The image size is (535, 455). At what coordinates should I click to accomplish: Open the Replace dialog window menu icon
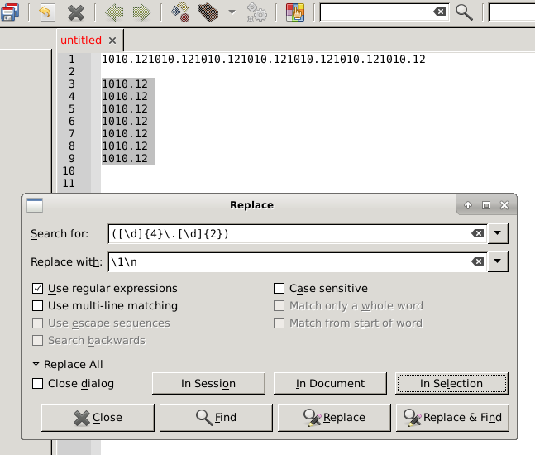[x=35, y=205]
